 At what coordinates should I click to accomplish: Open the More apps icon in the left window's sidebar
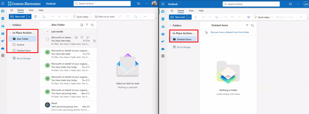coord(3,56)
